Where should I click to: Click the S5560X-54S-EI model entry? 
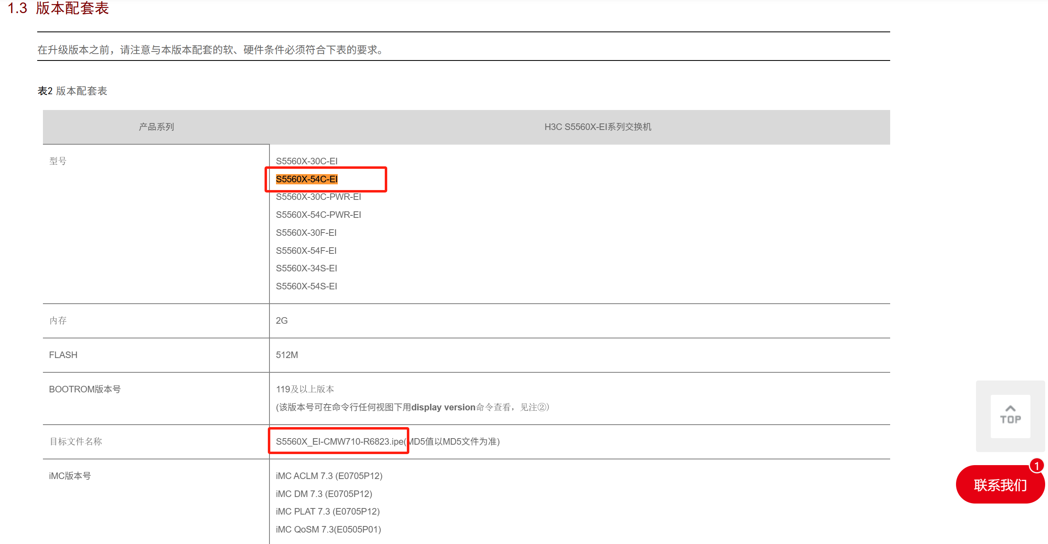pos(306,286)
